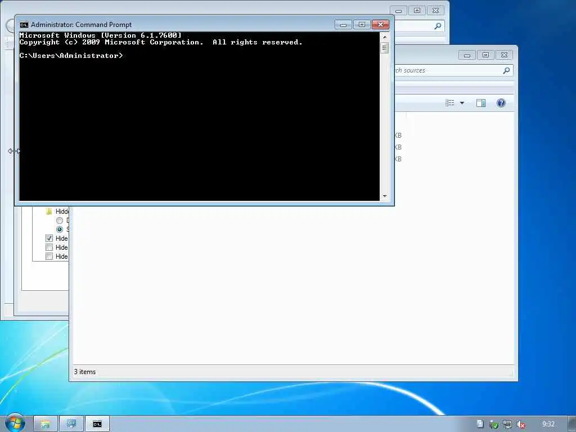This screenshot has height=432, width=576.
Task: Show the preview pane in the sources window
Action: [480, 103]
